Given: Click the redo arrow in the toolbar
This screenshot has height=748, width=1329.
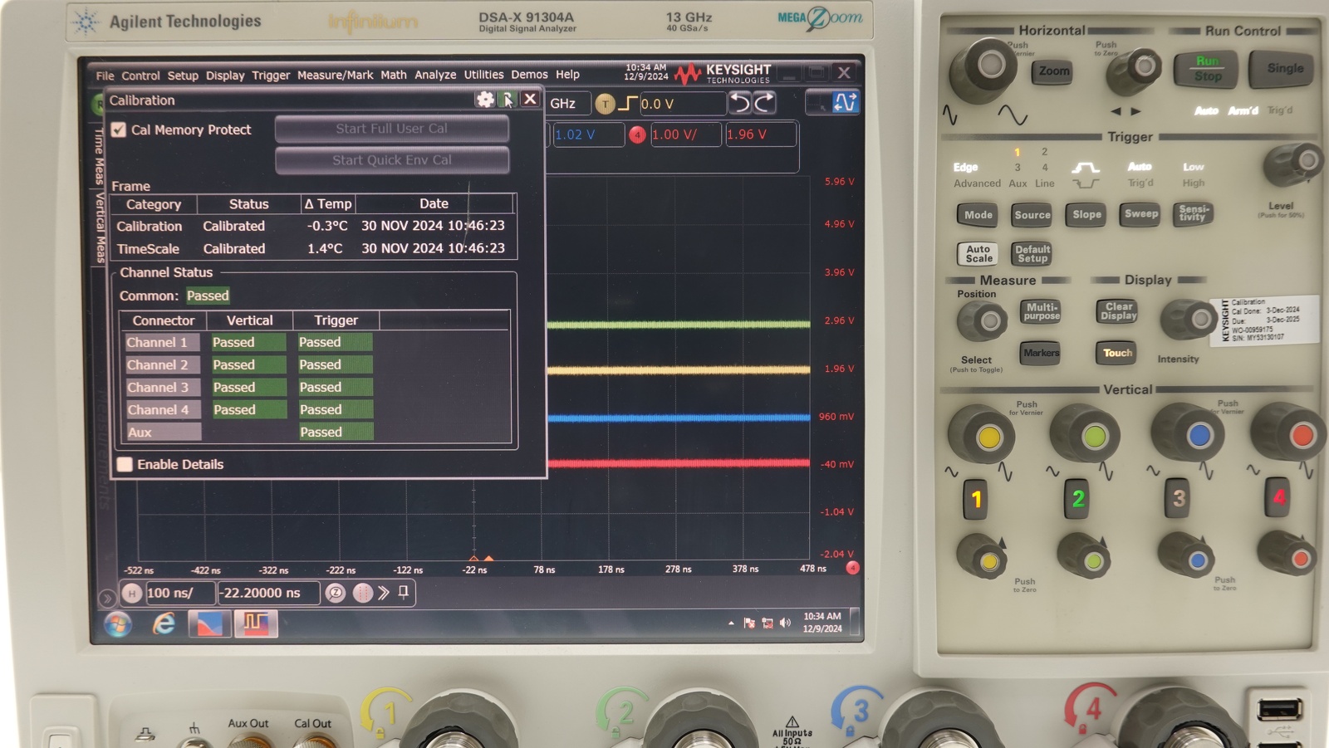Looking at the screenshot, I should click(764, 103).
